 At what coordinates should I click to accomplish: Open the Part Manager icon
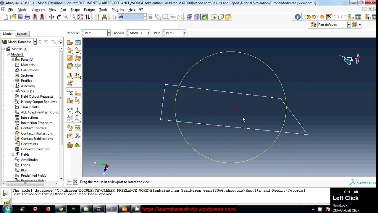77,42
